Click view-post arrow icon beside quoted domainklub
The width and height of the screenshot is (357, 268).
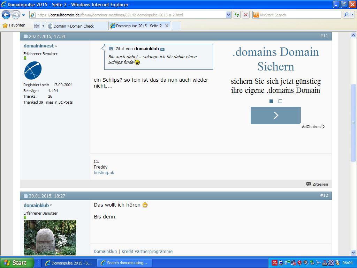point(162,49)
